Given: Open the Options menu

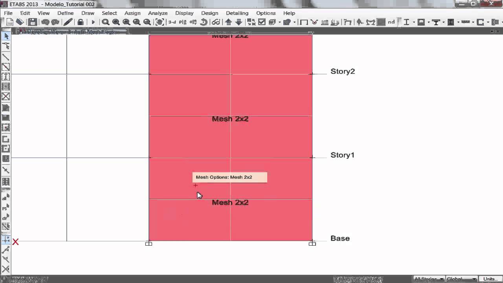Looking at the screenshot, I should coord(266,13).
